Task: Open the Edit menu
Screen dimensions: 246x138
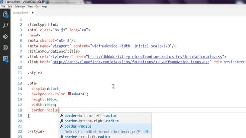Action: (x=10, y=7)
